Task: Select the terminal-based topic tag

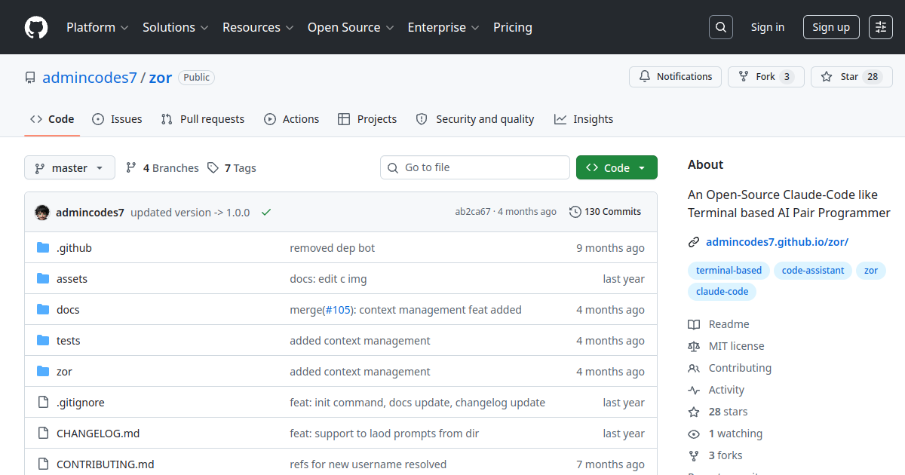Action: pyautogui.click(x=729, y=271)
